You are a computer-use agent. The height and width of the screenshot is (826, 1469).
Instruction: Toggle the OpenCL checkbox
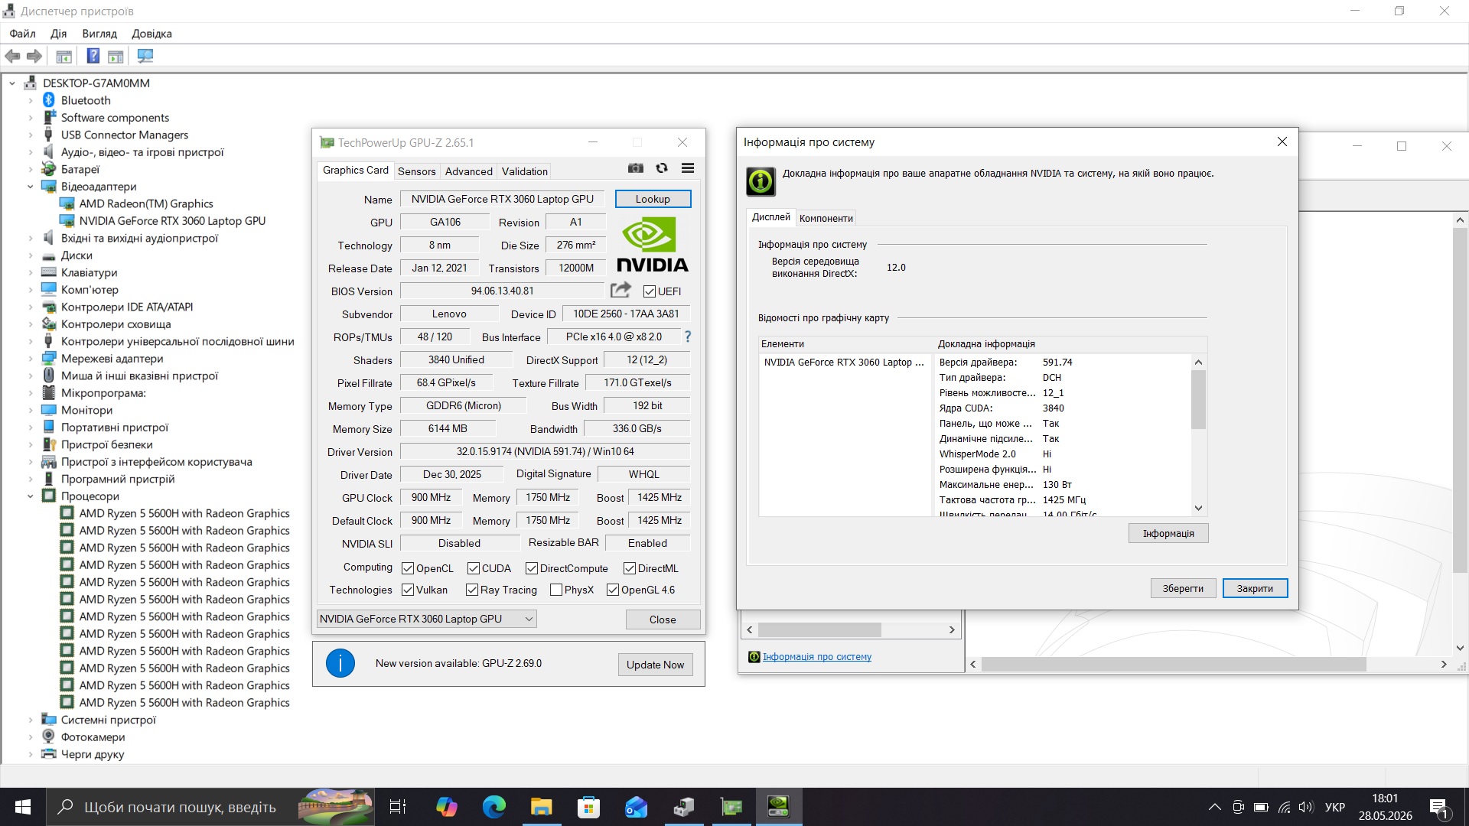pyautogui.click(x=408, y=568)
